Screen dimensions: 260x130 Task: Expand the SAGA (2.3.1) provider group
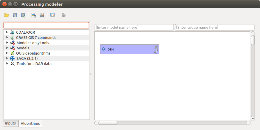(x=7, y=58)
